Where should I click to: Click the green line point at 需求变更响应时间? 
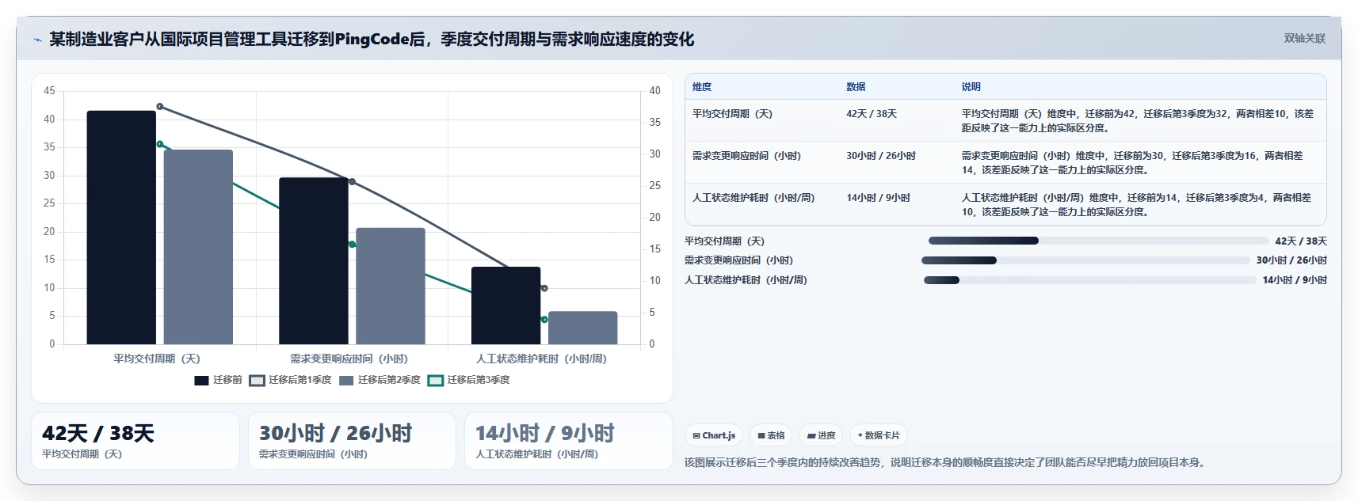352,244
